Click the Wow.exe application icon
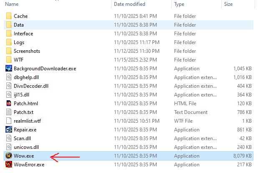 pos(9,156)
